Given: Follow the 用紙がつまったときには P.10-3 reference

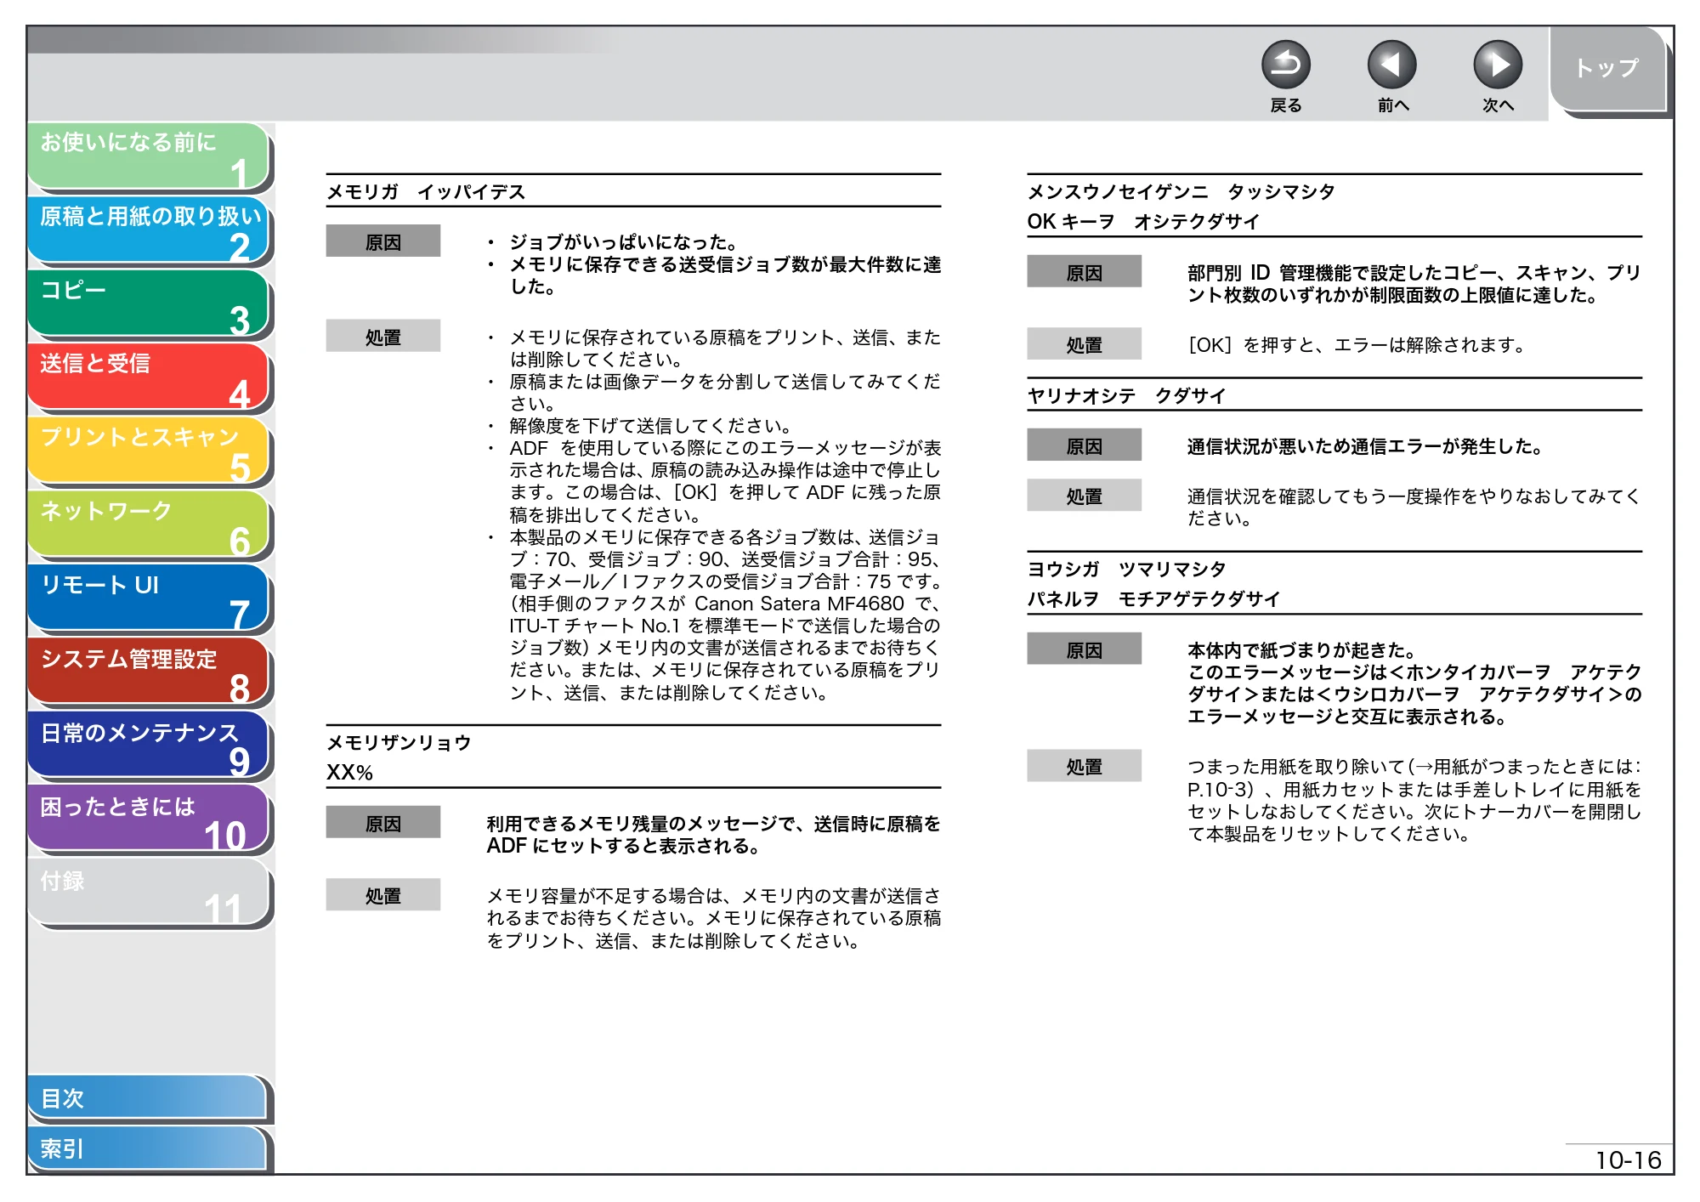Looking at the screenshot, I should (1414, 778).
